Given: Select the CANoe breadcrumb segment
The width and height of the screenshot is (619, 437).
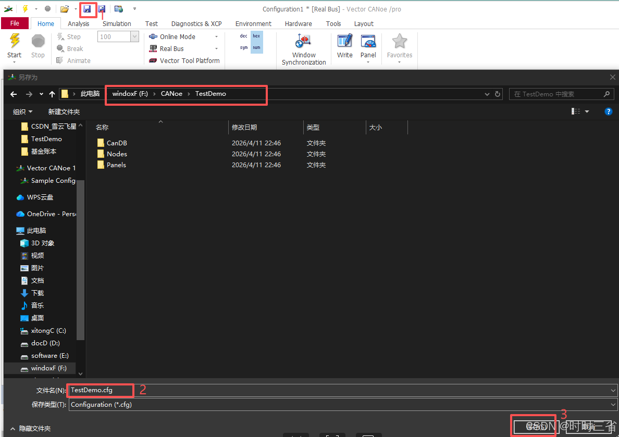Looking at the screenshot, I should coord(171,94).
